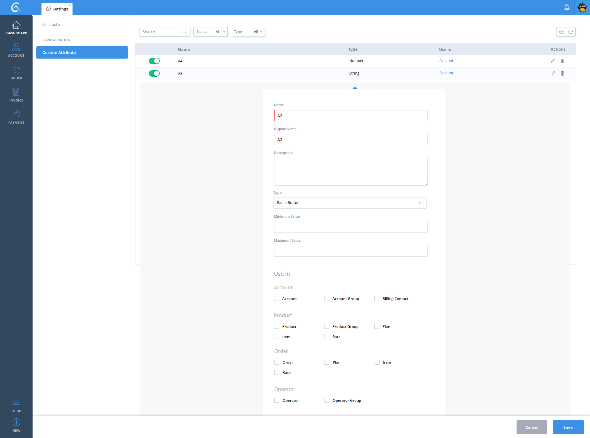Open the Status filter dropdown
This screenshot has width=590, height=438.
[x=210, y=32]
